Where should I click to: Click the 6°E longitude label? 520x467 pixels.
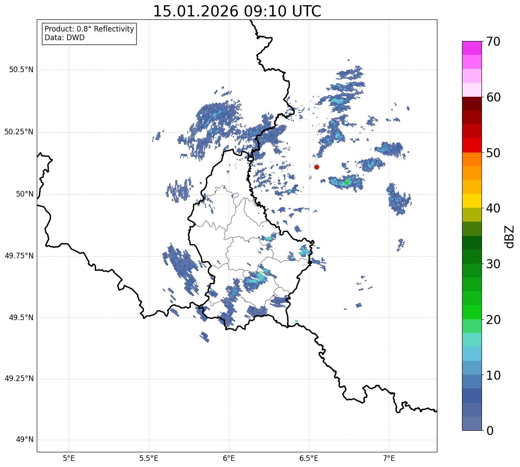coord(229,458)
